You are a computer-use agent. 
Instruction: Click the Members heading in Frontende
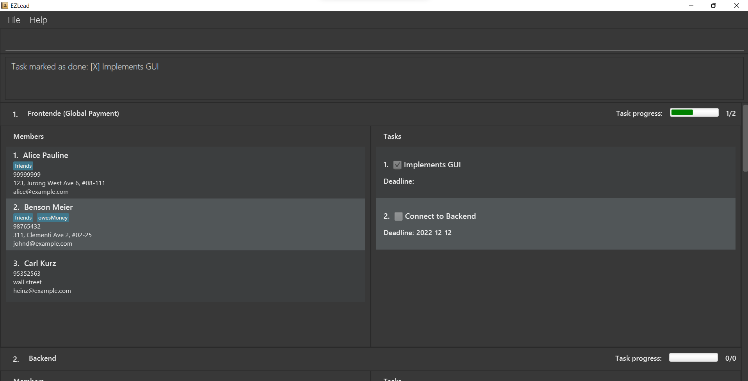[x=28, y=136]
